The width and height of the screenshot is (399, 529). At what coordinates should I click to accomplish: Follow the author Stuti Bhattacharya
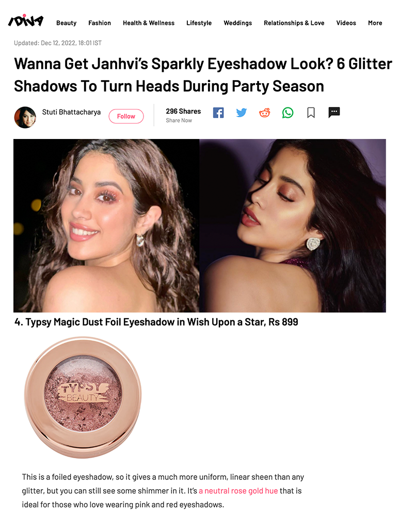[126, 116]
